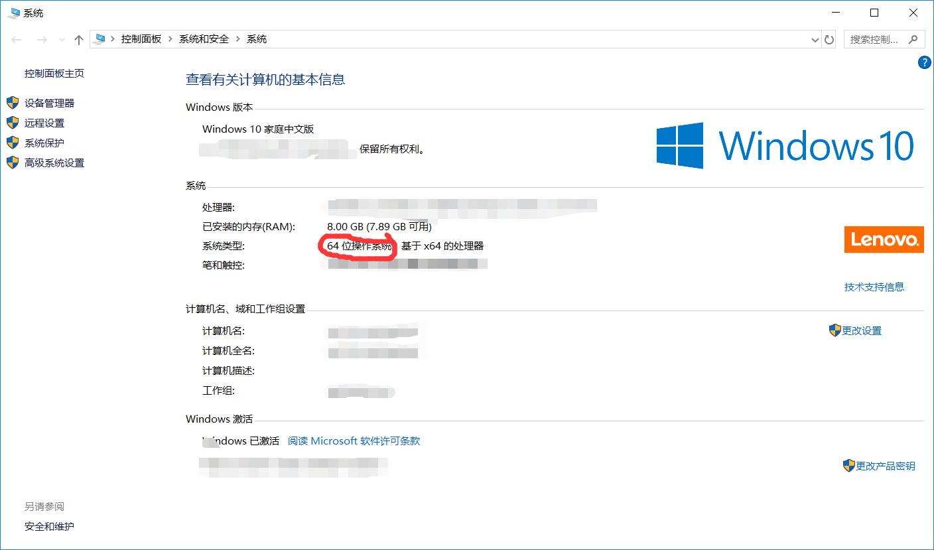The width and height of the screenshot is (934, 550).
Task: Expand chevron after 控制面板 breadcrumb
Action: tap(170, 39)
